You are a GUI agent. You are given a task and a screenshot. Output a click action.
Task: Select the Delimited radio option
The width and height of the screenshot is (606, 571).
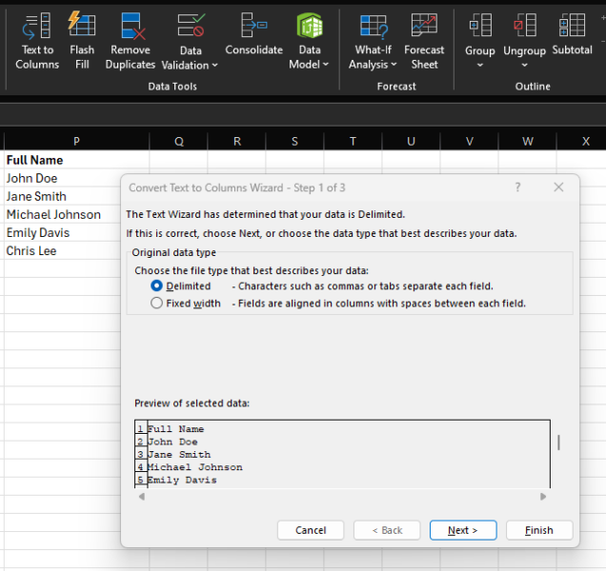pos(156,285)
